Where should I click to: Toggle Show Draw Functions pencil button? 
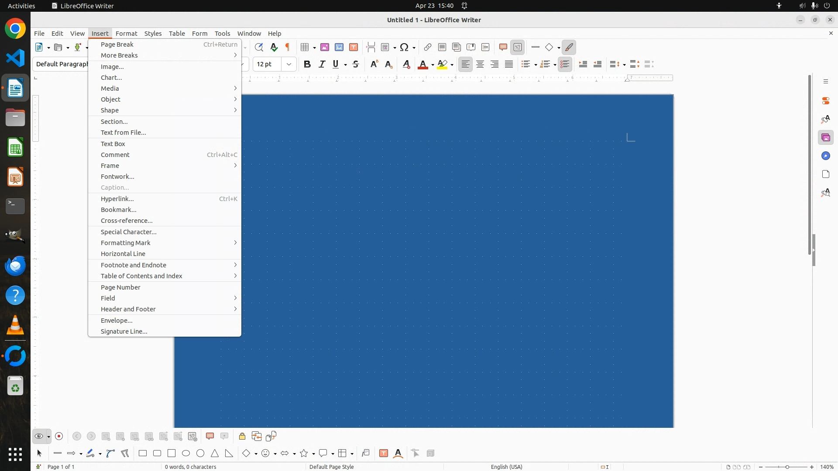(x=569, y=47)
